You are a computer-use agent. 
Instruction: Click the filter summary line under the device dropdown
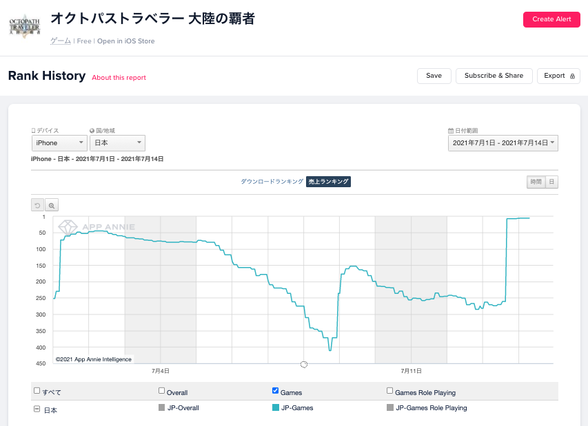[97, 159]
